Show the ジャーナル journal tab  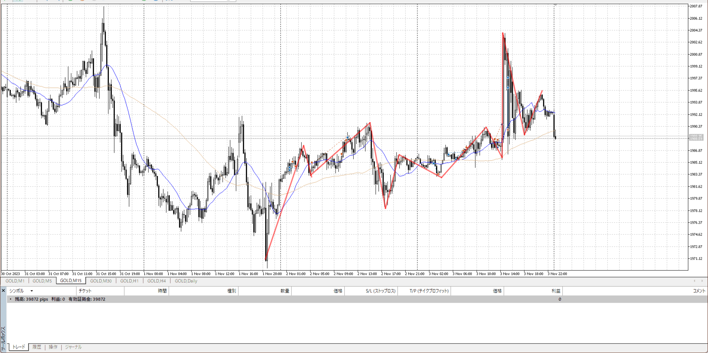73,347
